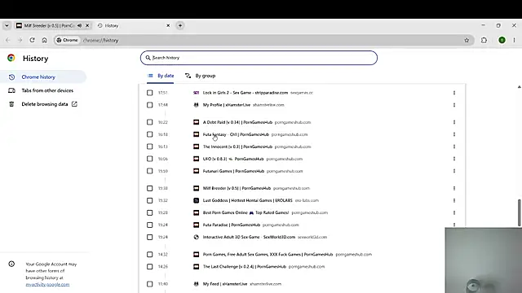This screenshot has height=293, width=522.
Task: Open the actions menu for the 16:22 entry
Action: click(454, 122)
